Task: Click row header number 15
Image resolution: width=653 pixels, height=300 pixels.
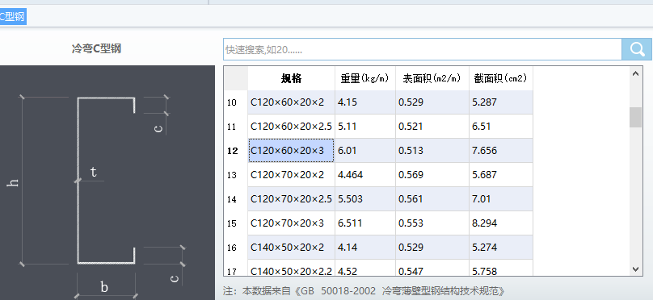Action: pyautogui.click(x=236, y=223)
